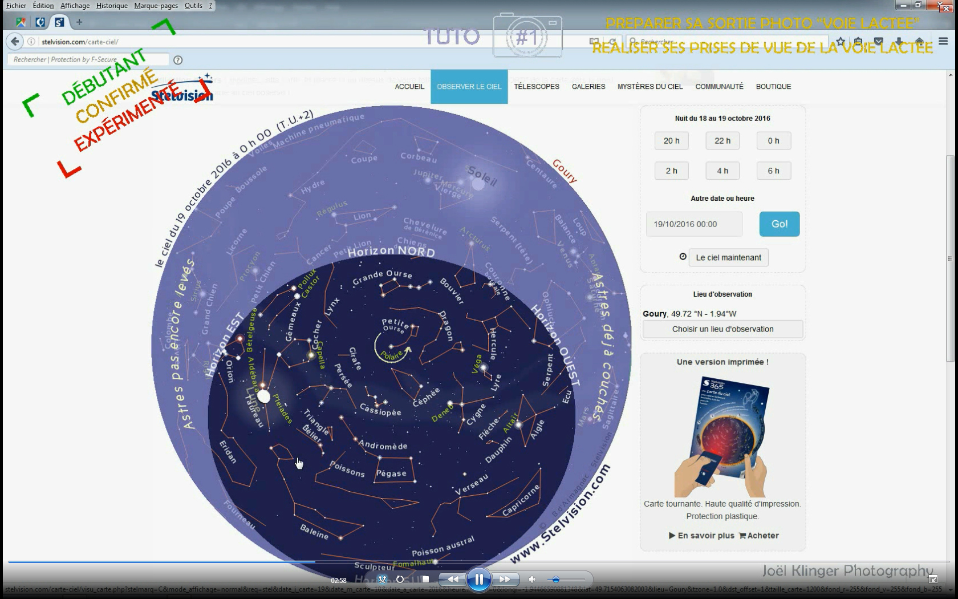The image size is (958, 599).
Task: Open the Marque-pages menu
Action: tap(156, 6)
